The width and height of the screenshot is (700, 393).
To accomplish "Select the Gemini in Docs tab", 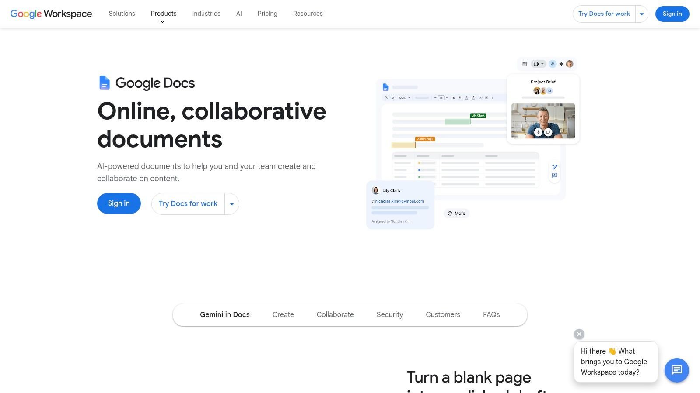I will pyautogui.click(x=225, y=314).
